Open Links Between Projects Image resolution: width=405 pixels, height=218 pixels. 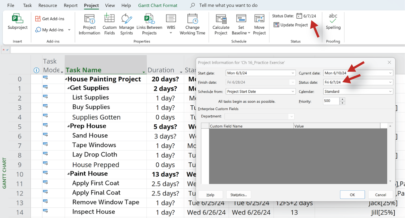click(149, 25)
